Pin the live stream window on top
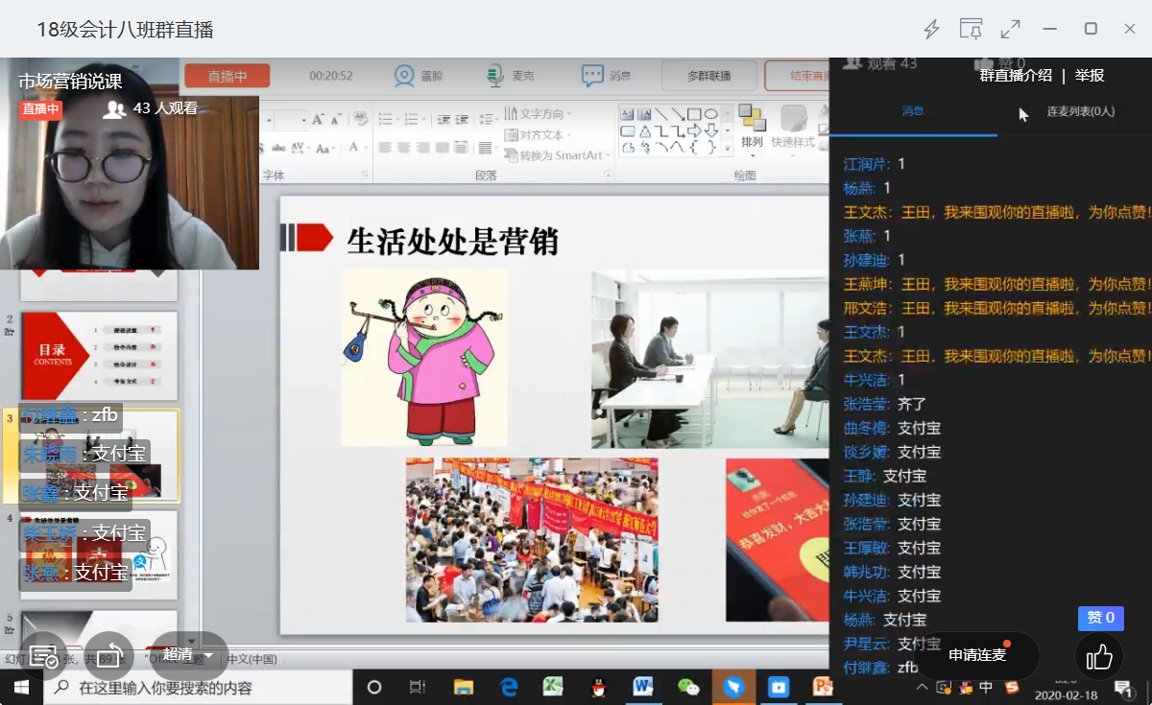This screenshot has width=1152, height=705. (972, 30)
